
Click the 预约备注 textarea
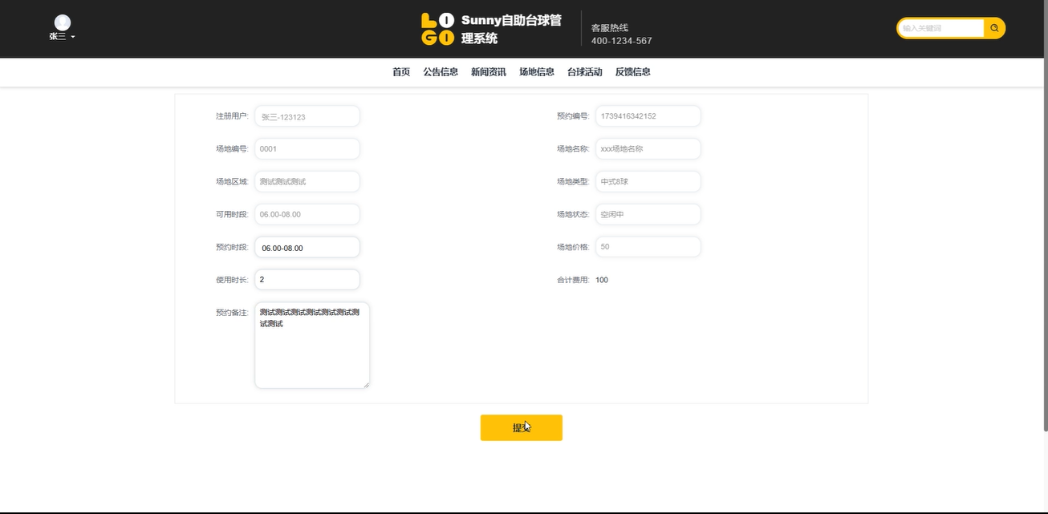pos(312,346)
